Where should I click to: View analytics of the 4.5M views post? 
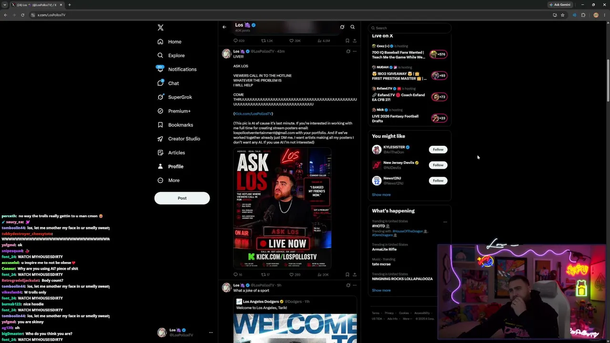coord(323,41)
